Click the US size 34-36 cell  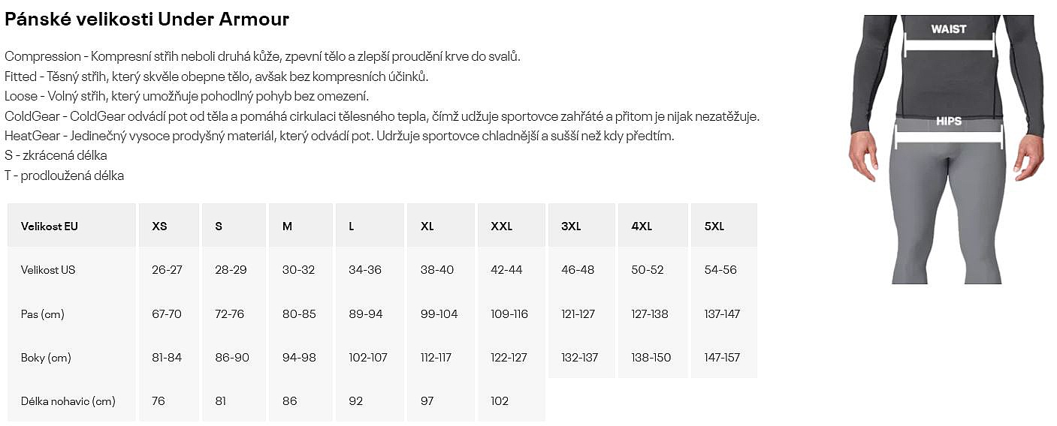(365, 270)
